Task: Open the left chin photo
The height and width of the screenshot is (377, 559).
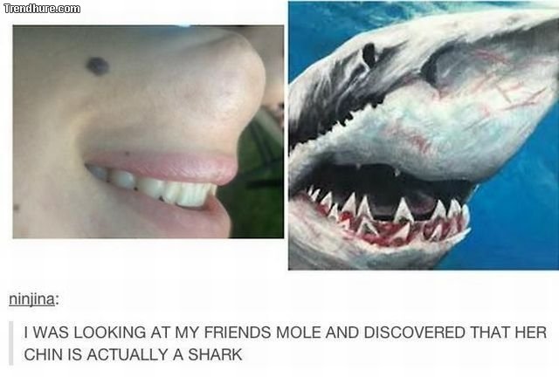Action: coord(148,132)
